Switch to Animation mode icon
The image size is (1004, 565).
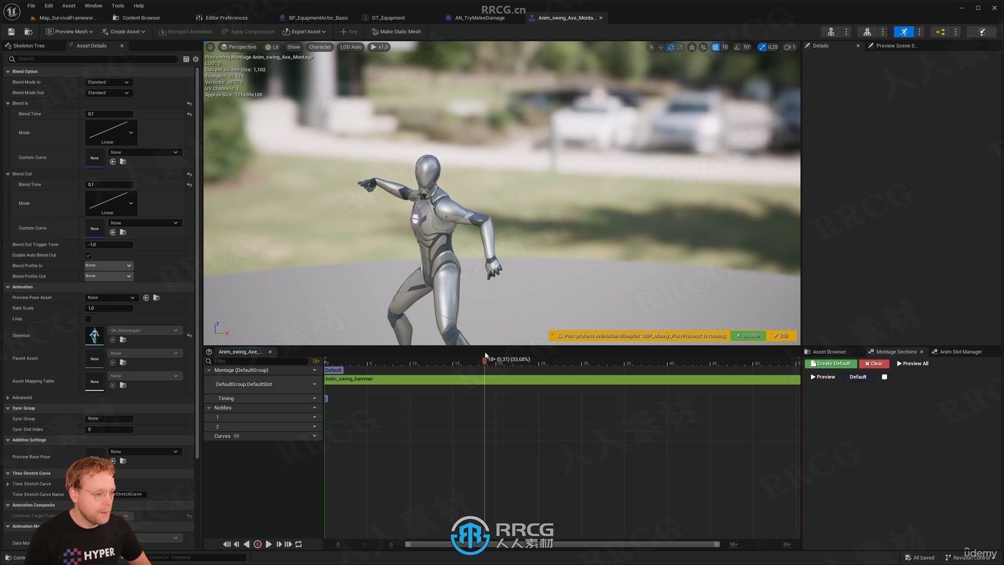(x=904, y=32)
